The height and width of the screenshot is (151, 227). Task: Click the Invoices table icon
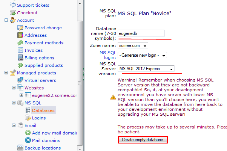[x=20, y=50]
